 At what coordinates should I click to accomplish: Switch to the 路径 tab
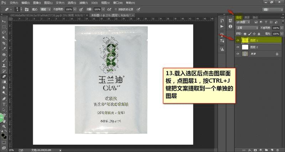pyautogui.click(x=255, y=17)
